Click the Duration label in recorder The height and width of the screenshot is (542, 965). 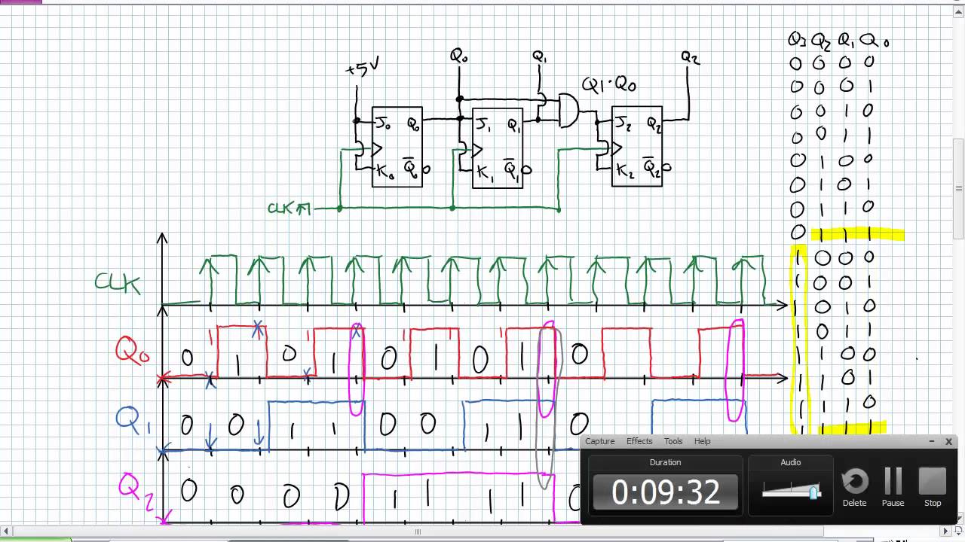[x=665, y=462]
